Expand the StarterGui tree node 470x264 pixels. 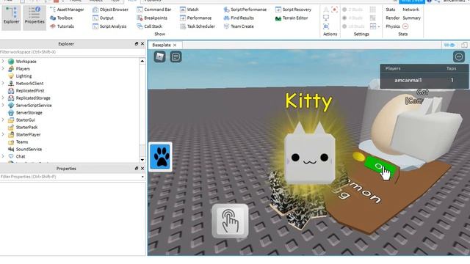point(3,120)
